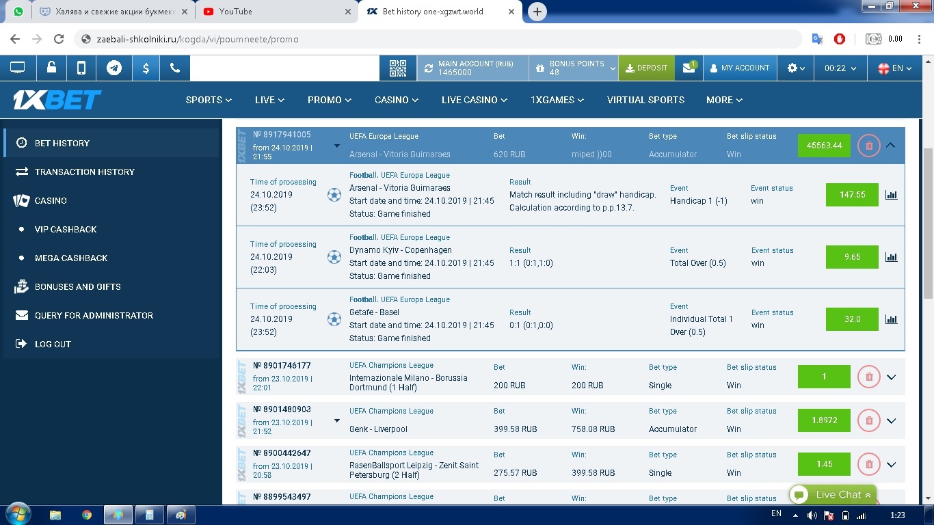
Task: Delete bet slip 8917941005 with trash icon
Action: (869, 145)
